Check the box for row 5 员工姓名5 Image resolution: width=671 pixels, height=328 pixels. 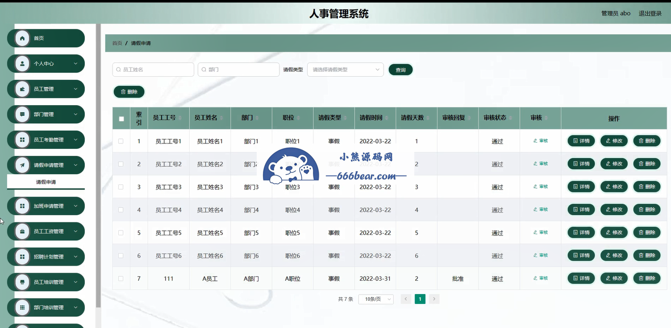coord(121,233)
